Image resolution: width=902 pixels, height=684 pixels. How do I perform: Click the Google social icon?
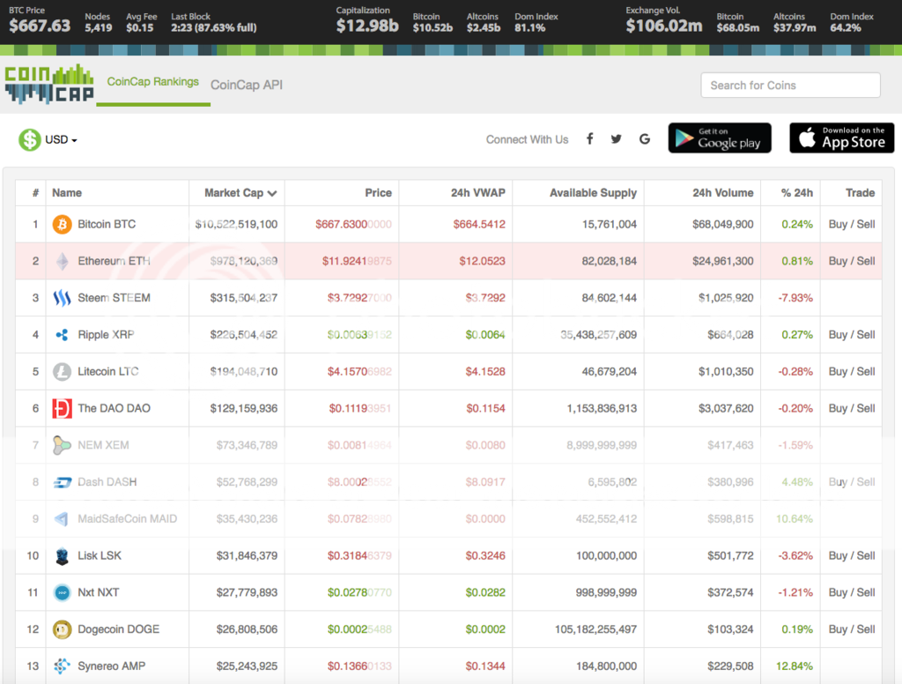[x=645, y=139]
